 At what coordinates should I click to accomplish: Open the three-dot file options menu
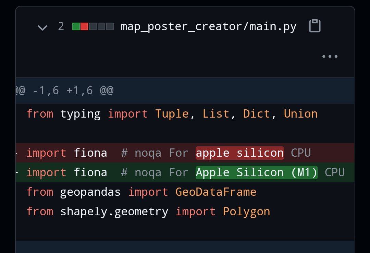pyautogui.click(x=330, y=57)
